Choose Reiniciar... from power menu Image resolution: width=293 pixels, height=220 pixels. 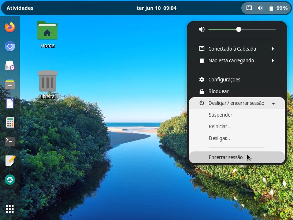click(237, 126)
